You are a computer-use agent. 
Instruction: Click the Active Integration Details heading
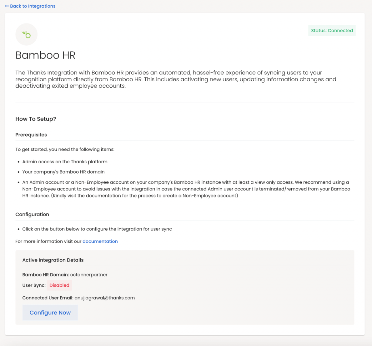[x=53, y=260]
